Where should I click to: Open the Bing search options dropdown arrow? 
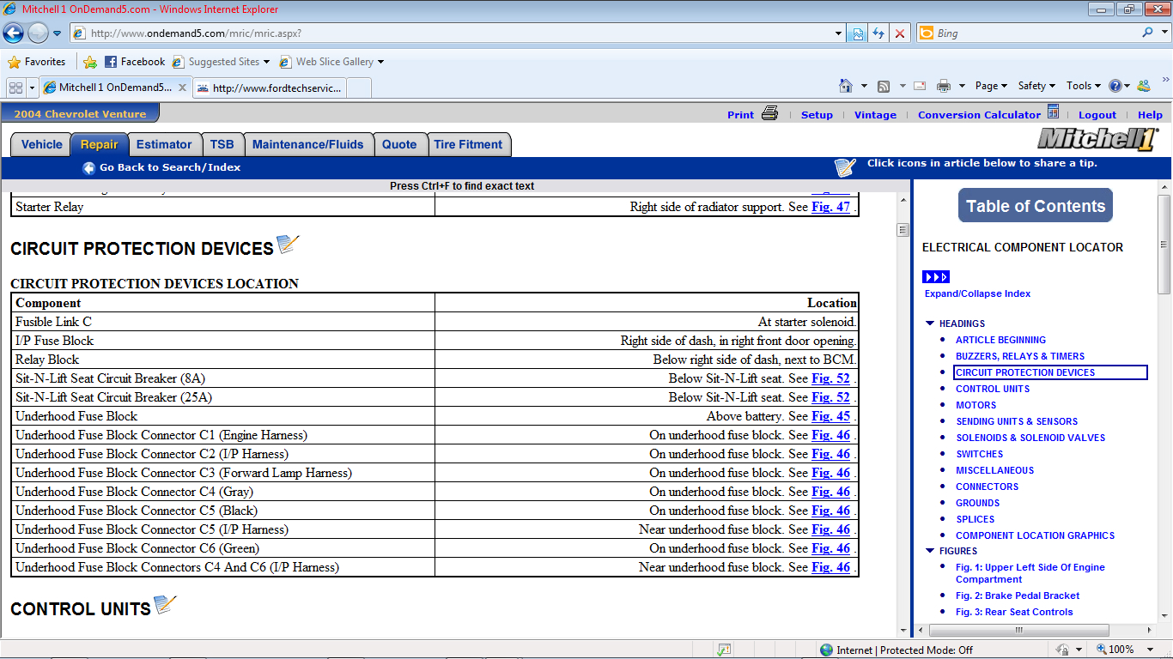click(1164, 33)
